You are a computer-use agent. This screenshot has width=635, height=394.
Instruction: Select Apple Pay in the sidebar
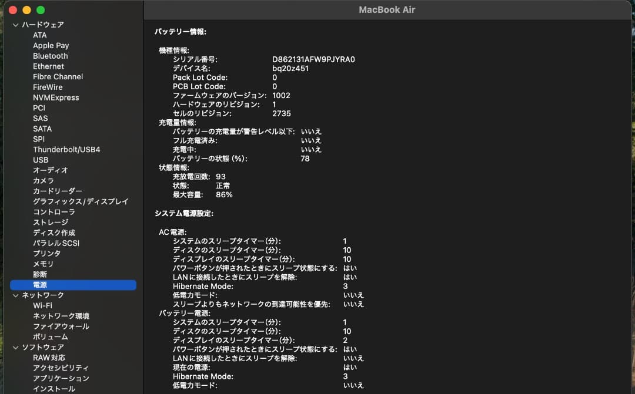[x=51, y=45]
